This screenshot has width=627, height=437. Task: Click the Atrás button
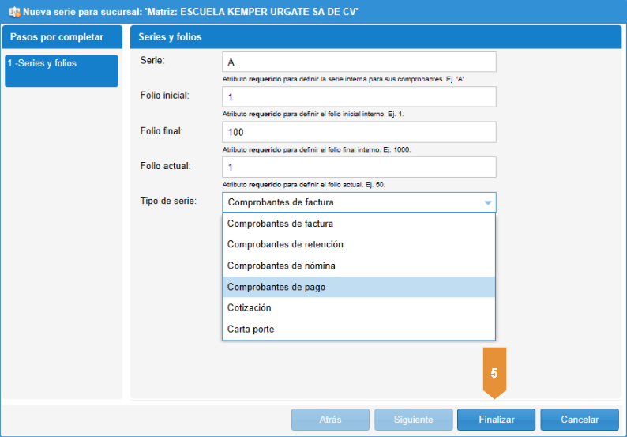(x=330, y=420)
